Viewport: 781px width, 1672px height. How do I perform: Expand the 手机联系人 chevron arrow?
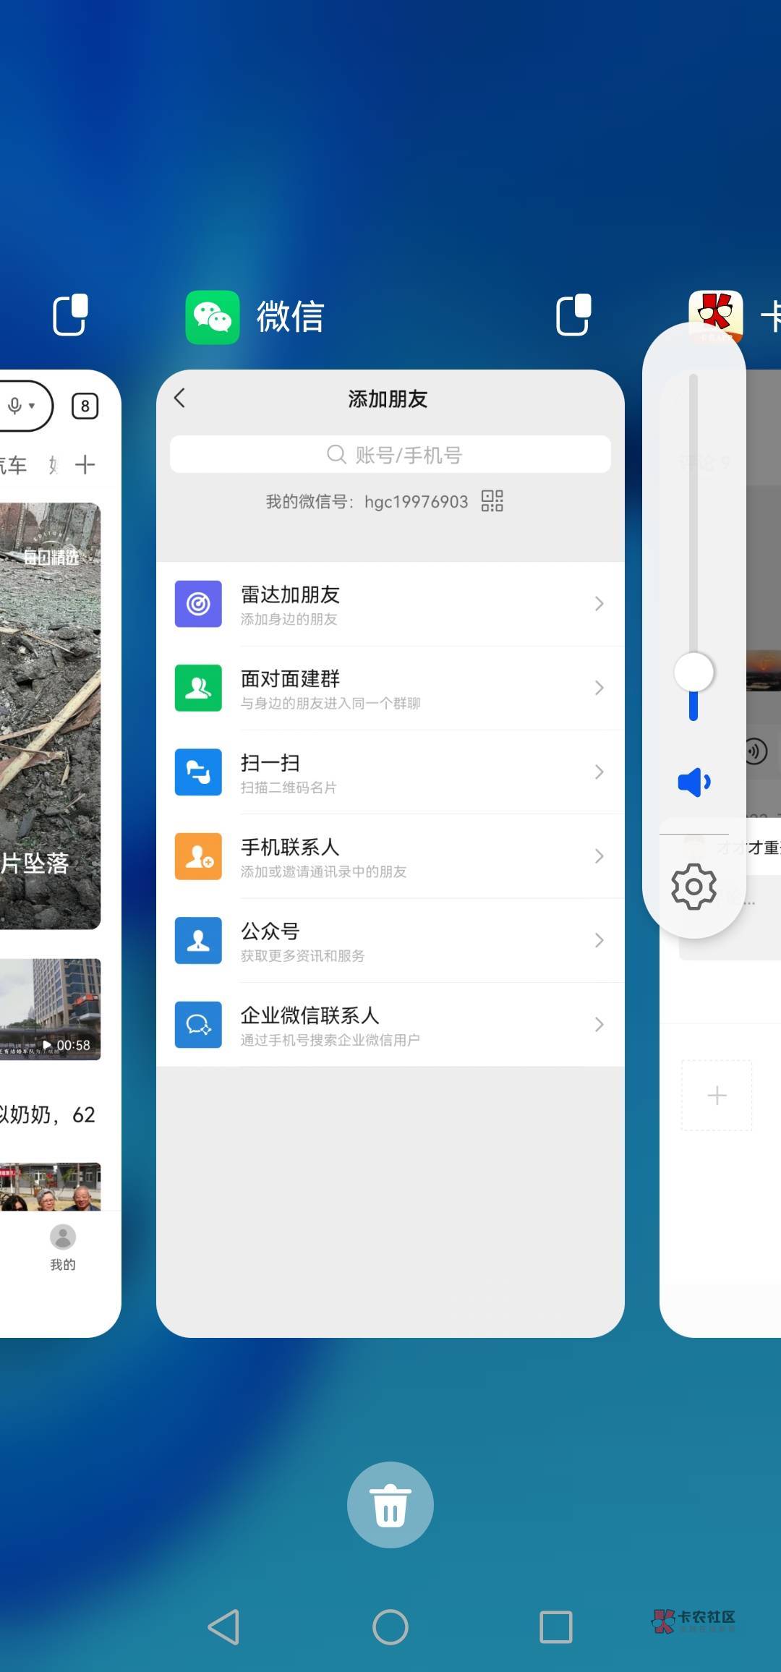point(599,856)
